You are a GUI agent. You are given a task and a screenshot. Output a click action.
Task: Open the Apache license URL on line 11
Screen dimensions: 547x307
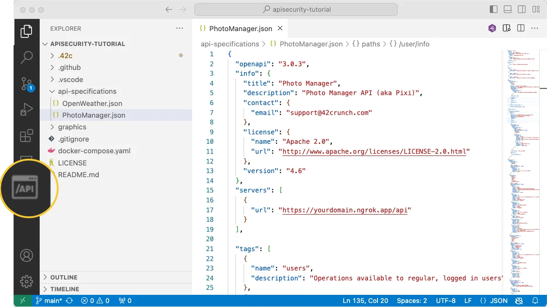374,151
